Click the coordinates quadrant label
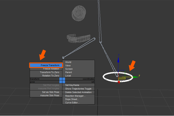174x116 pixels. tap(88, 79)
